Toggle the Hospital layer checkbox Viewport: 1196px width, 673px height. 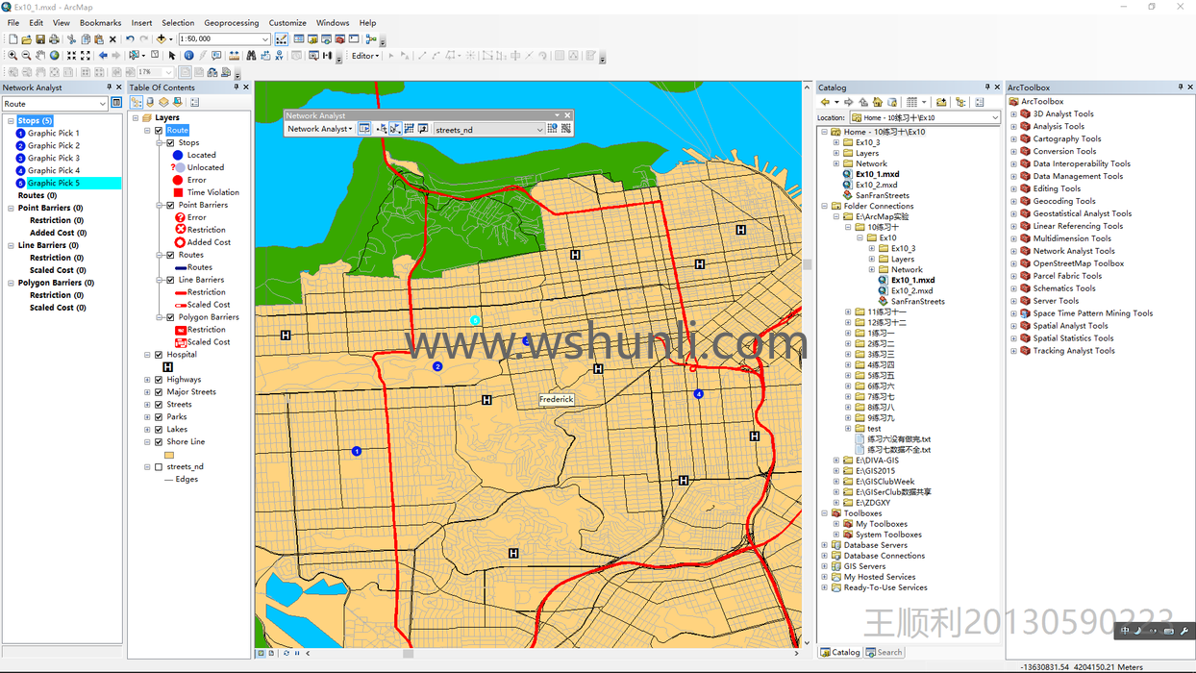coord(159,355)
